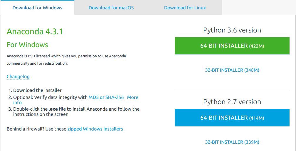Open the Download for macOS tab
The width and height of the screenshot is (296, 151).
111,8
